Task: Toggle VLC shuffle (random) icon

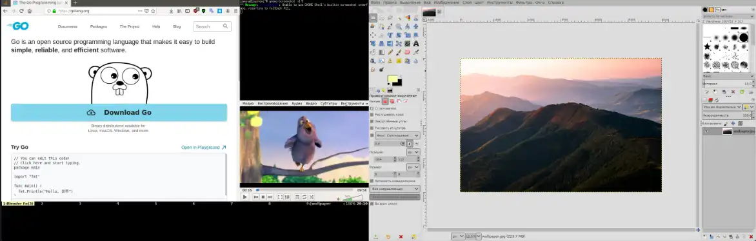Action: pyautogui.click(x=312, y=197)
